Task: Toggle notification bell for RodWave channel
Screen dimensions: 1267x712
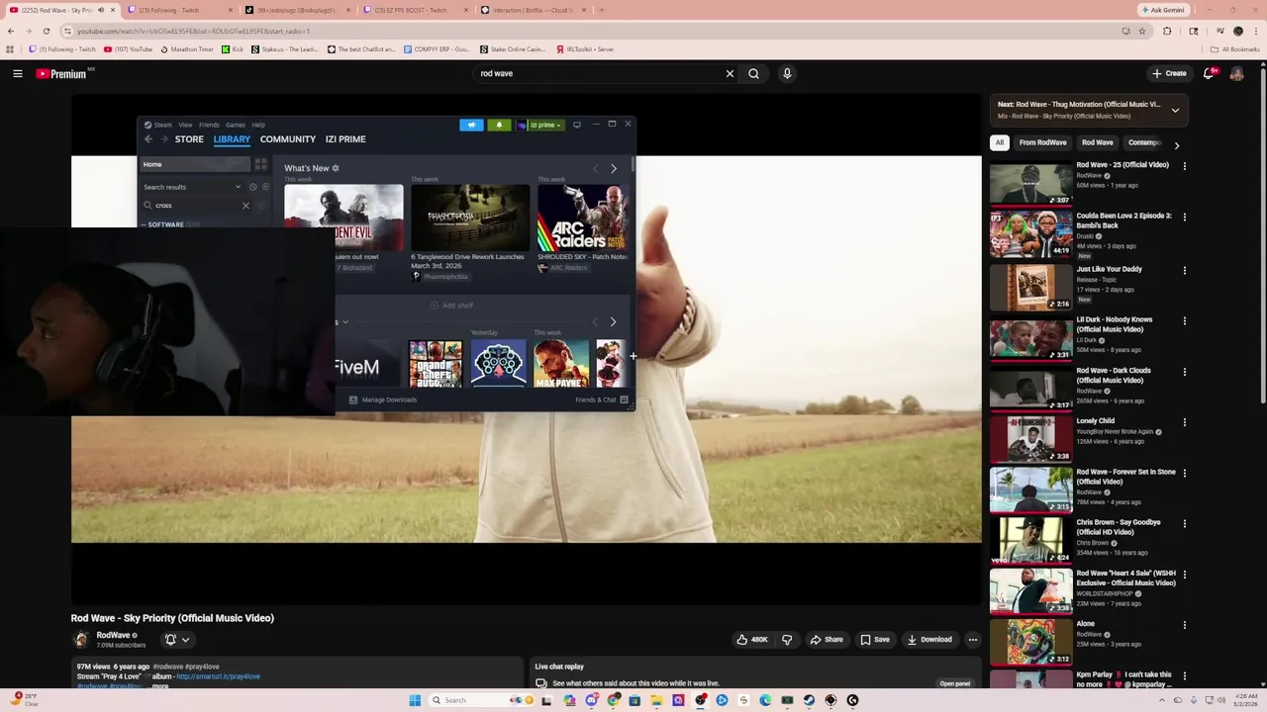Action: pos(176,640)
